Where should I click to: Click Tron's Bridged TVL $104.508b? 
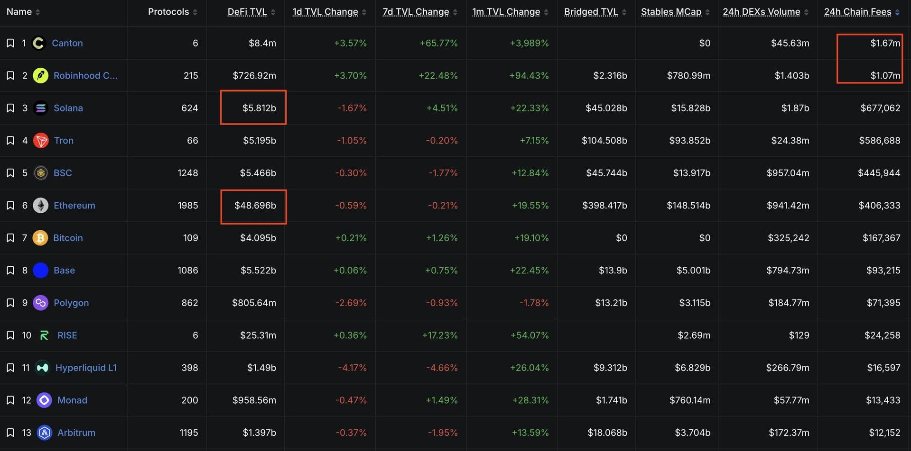click(x=604, y=140)
